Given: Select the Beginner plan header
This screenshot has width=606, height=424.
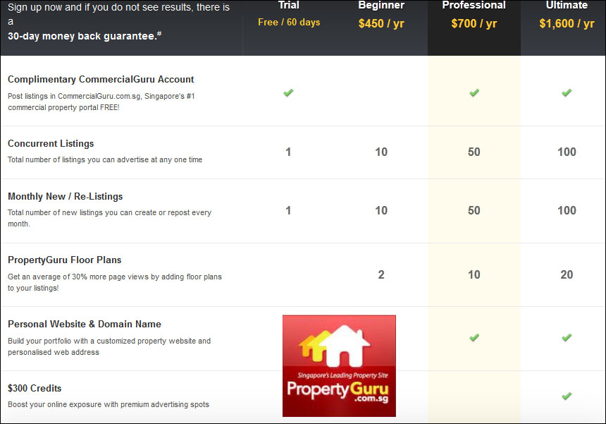Looking at the screenshot, I should point(381,5).
